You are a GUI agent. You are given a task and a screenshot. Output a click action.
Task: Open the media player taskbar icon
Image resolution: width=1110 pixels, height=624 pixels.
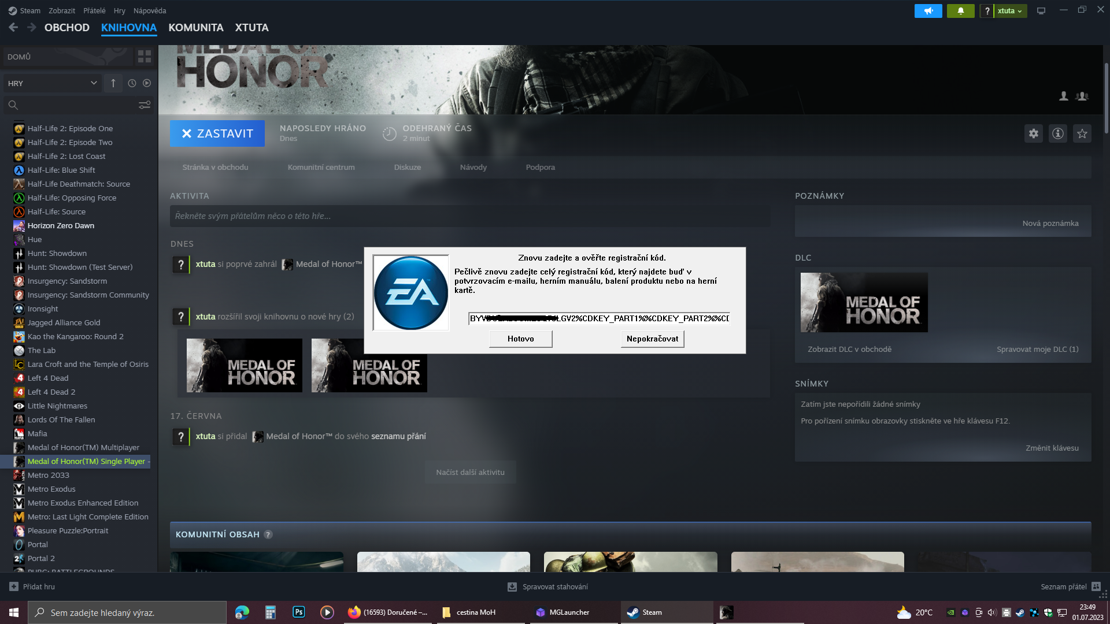coord(327,612)
